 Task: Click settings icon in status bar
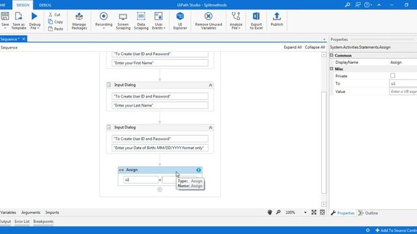(367, 230)
